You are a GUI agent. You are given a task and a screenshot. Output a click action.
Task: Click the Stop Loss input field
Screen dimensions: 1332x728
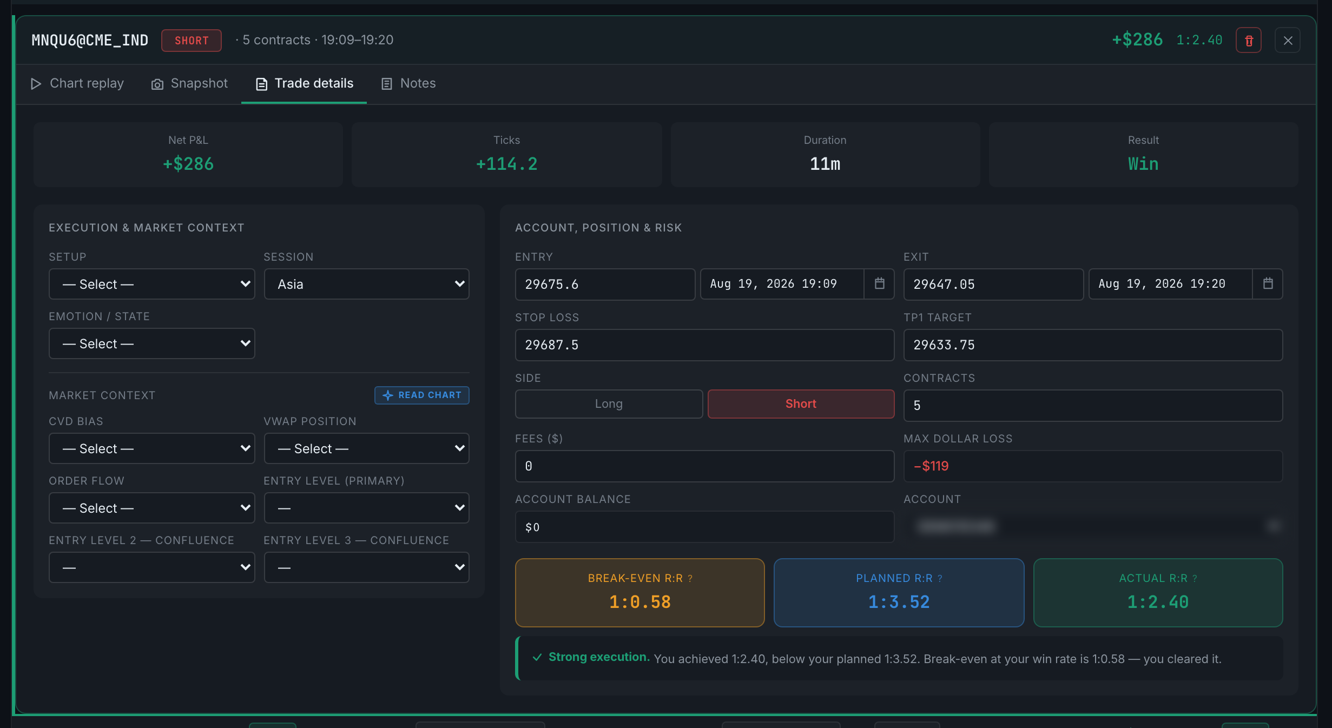click(704, 345)
